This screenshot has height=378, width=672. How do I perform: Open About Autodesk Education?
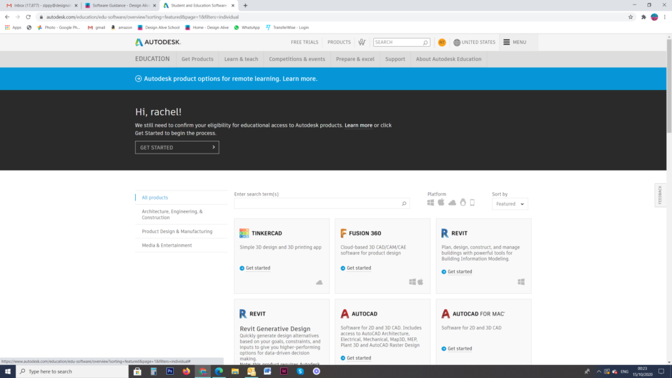tap(448, 59)
